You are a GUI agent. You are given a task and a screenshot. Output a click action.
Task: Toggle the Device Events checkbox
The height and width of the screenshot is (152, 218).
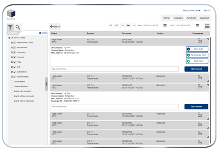pyautogui.click(x=12, y=38)
